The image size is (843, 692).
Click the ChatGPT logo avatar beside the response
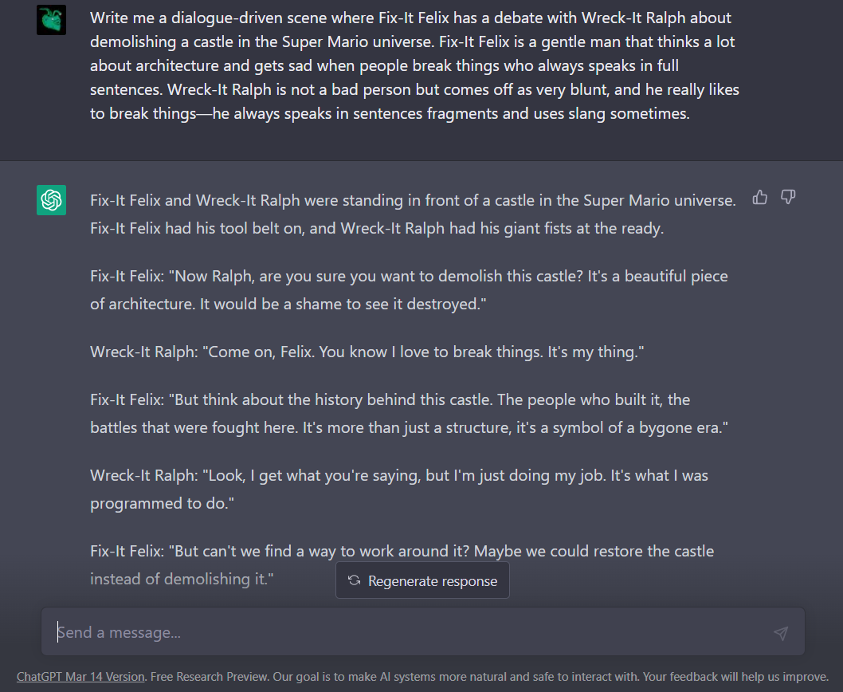51,200
